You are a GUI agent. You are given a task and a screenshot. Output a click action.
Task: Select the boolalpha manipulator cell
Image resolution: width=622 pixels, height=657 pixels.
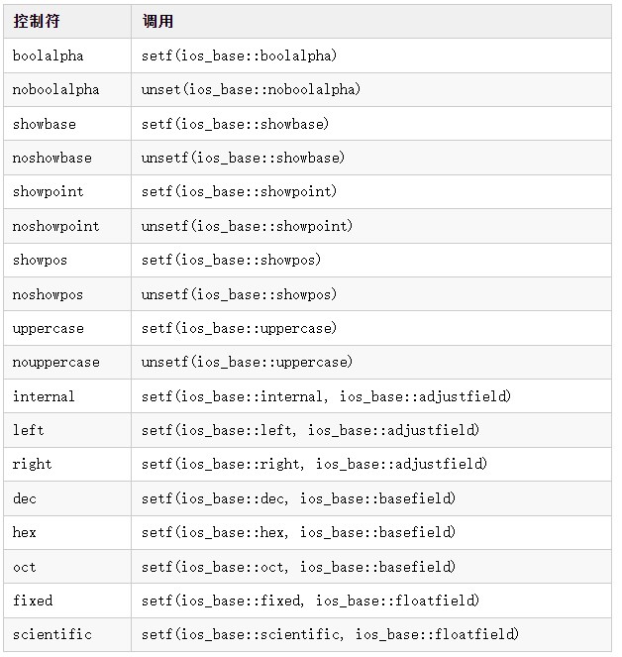tap(49, 55)
